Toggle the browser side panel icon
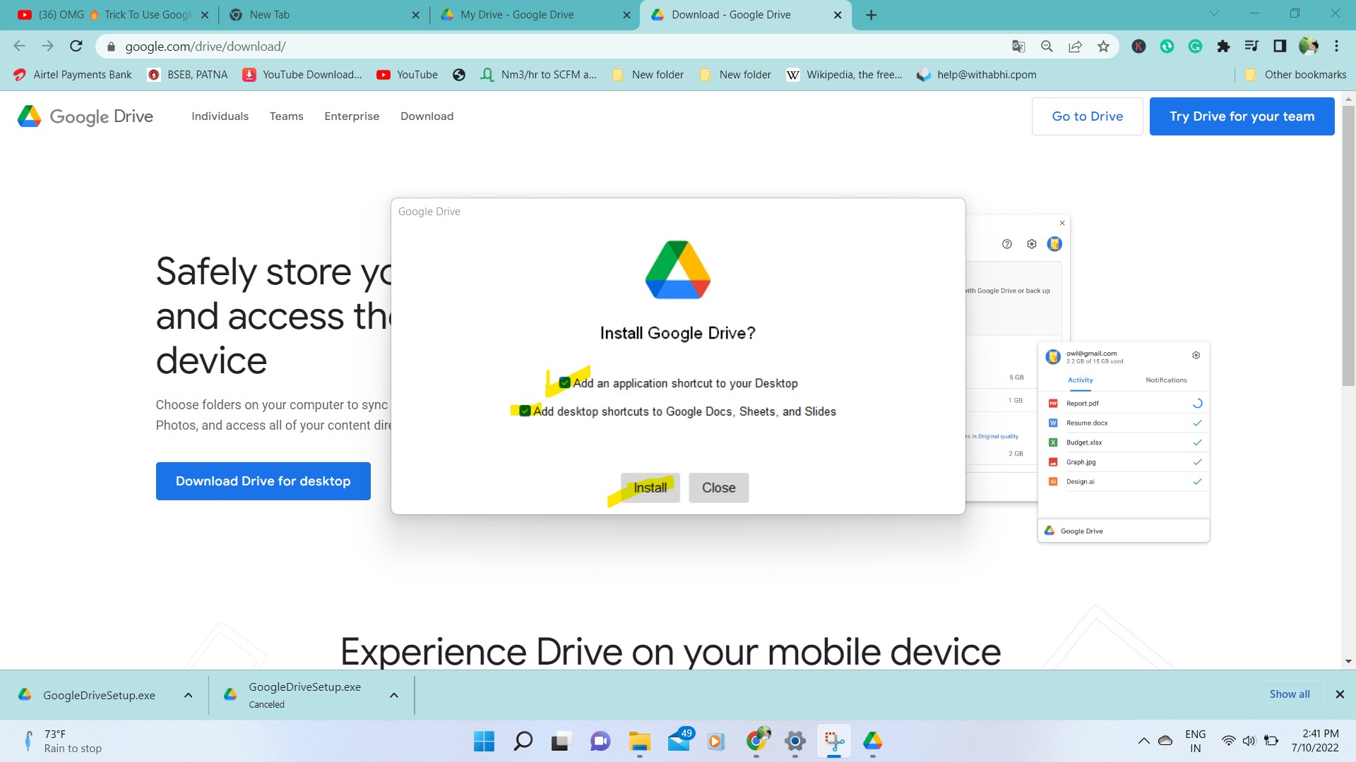 tap(1280, 47)
